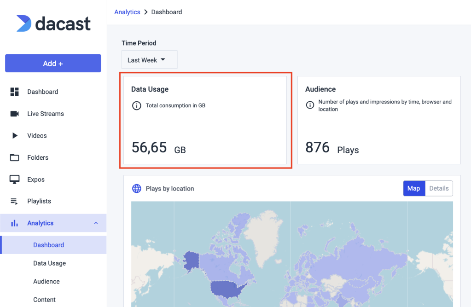Switch to Details view for plays by location
The height and width of the screenshot is (307, 471).
(438, 188)
